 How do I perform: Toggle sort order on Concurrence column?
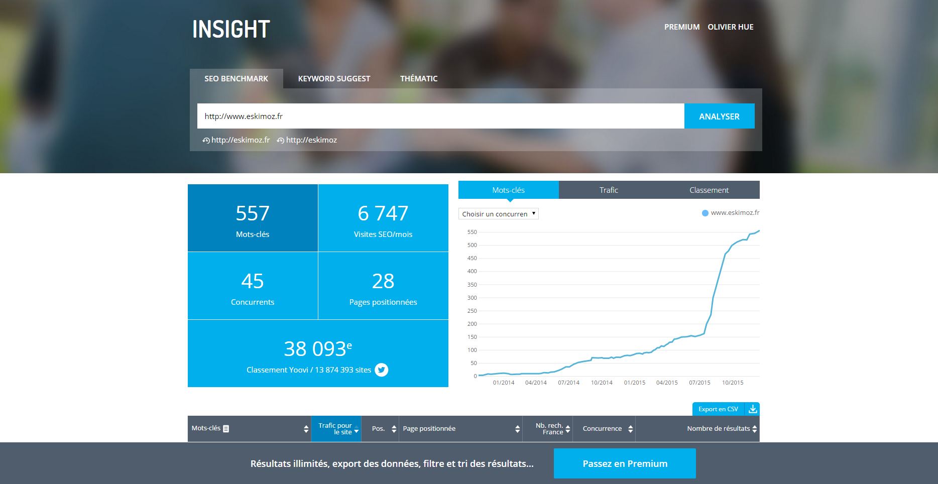coord(630,429)
